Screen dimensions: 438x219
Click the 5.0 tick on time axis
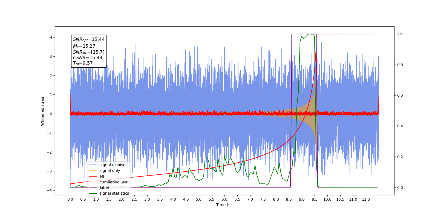pyautogui.click(x=199, y=199)
